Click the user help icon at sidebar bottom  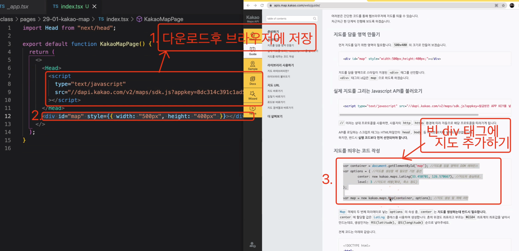(x=252, y=245)
